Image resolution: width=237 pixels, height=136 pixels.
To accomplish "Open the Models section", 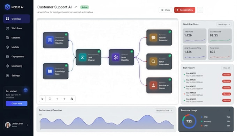I will pos(16,47).
